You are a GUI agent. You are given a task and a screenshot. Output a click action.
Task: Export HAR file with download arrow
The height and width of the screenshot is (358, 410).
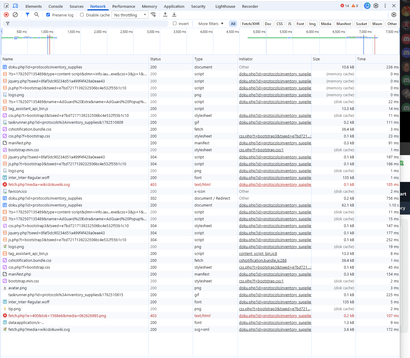[x=174, y=15]
